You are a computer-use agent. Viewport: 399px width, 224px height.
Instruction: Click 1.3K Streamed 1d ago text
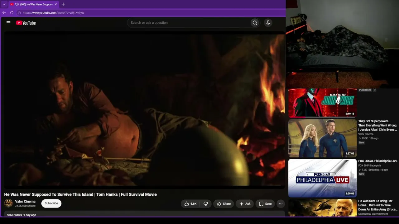click(373, 170)
